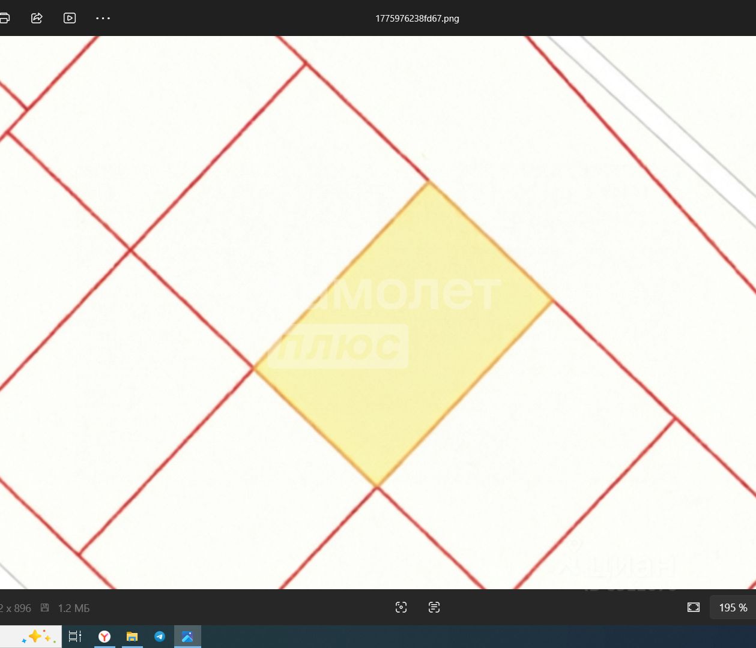Open the three-dots more options menu
The width and height of the screenshot is (756, 648).
[x=103, y=18]
